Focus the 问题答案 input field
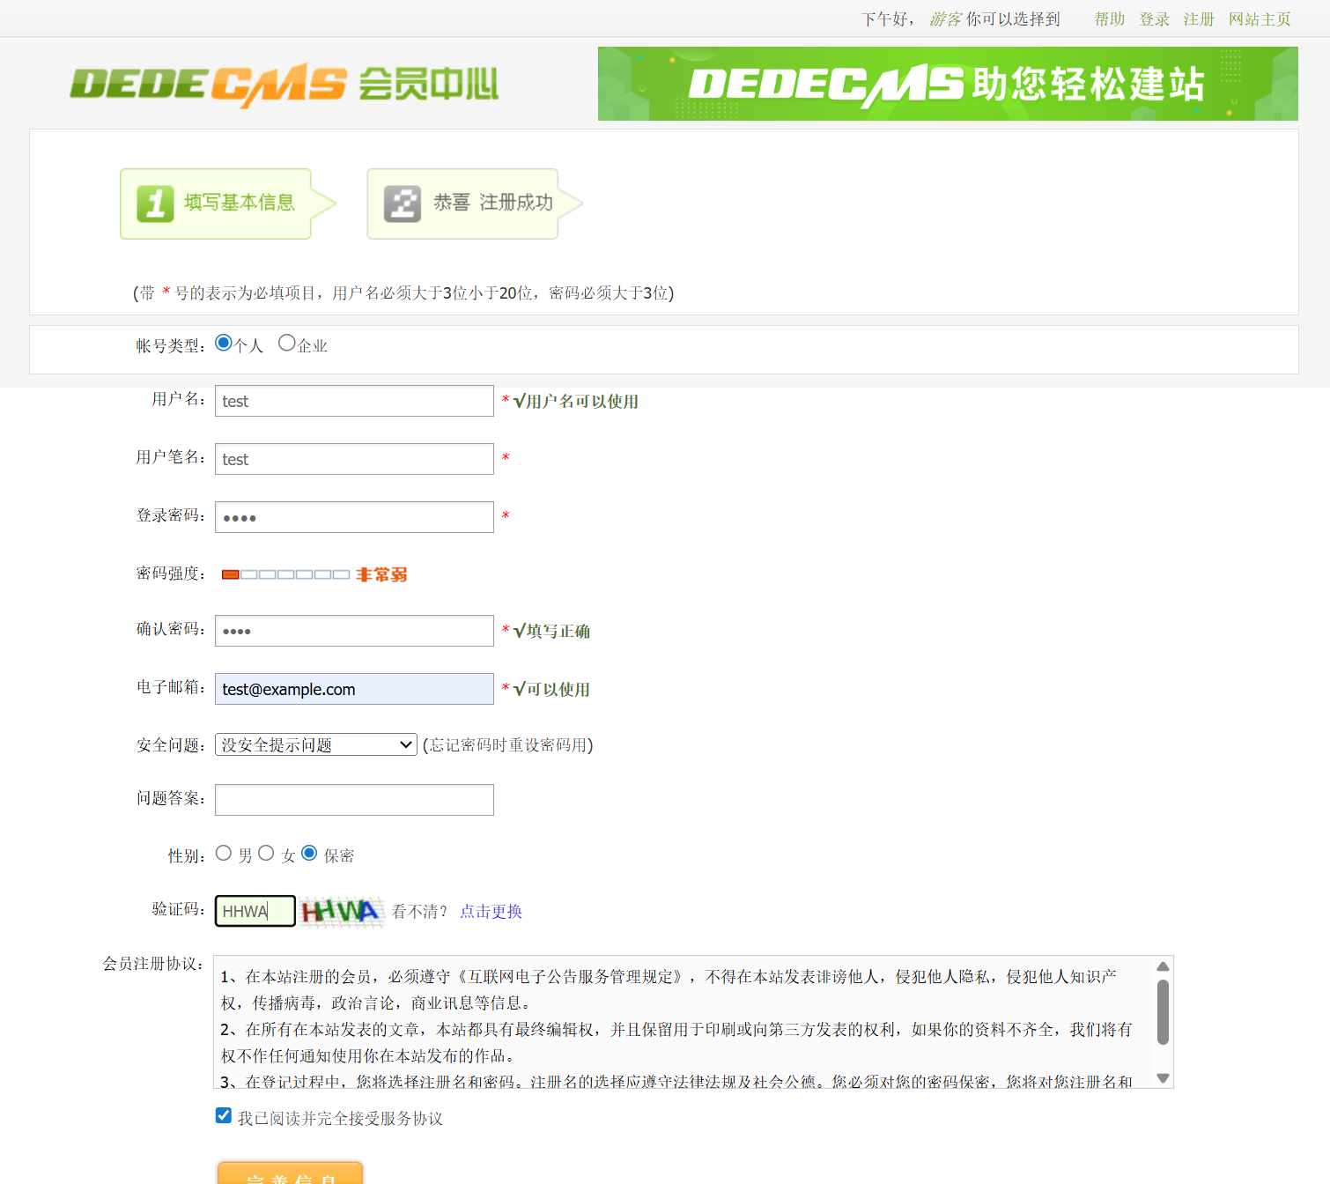This screenshot has width=1330, height=1184. coord(354,800)
